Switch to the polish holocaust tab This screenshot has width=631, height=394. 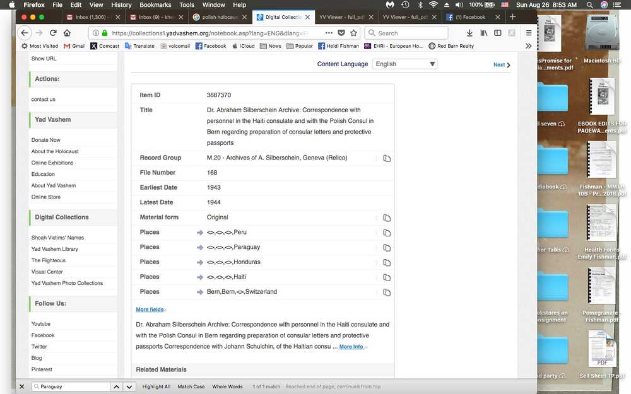(x=220, y=17)
